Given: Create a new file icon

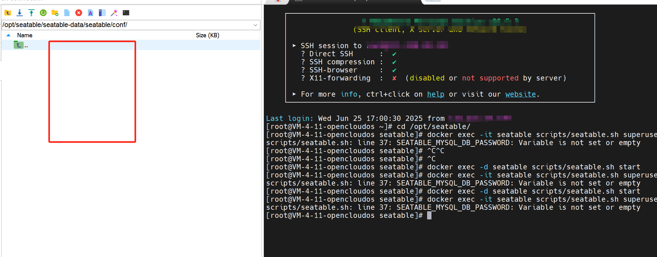Looking at the screenshot, I should pyautogui.click(x=67, y=13).
